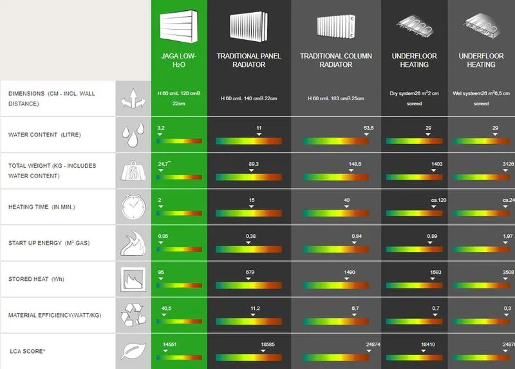Viewport: 515px width, 369px height.
Task: Click the material efficiency recycle icon
Action: (133, 315)
